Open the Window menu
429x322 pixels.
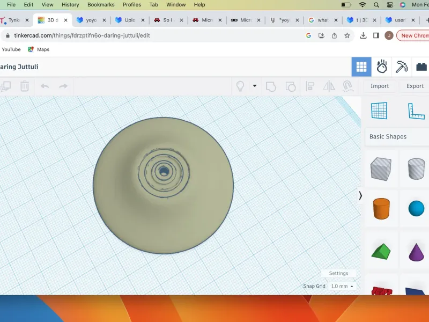coord(176,5)
